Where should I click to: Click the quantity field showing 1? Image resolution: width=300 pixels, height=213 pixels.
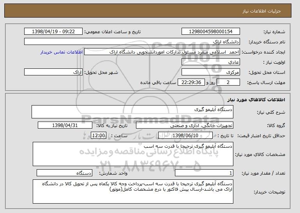click(204, 173)
